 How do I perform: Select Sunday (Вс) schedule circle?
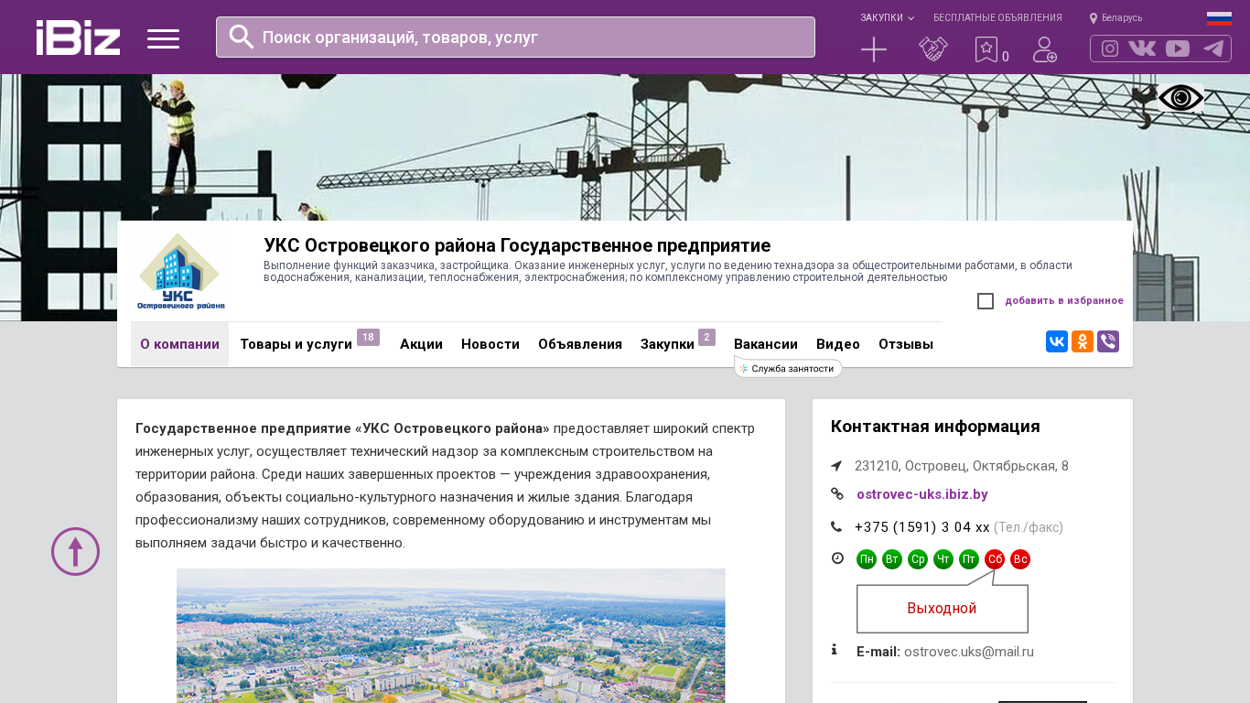pos(1020,559)
